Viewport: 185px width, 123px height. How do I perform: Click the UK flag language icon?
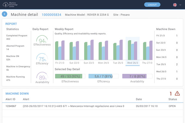click(175, 5)
